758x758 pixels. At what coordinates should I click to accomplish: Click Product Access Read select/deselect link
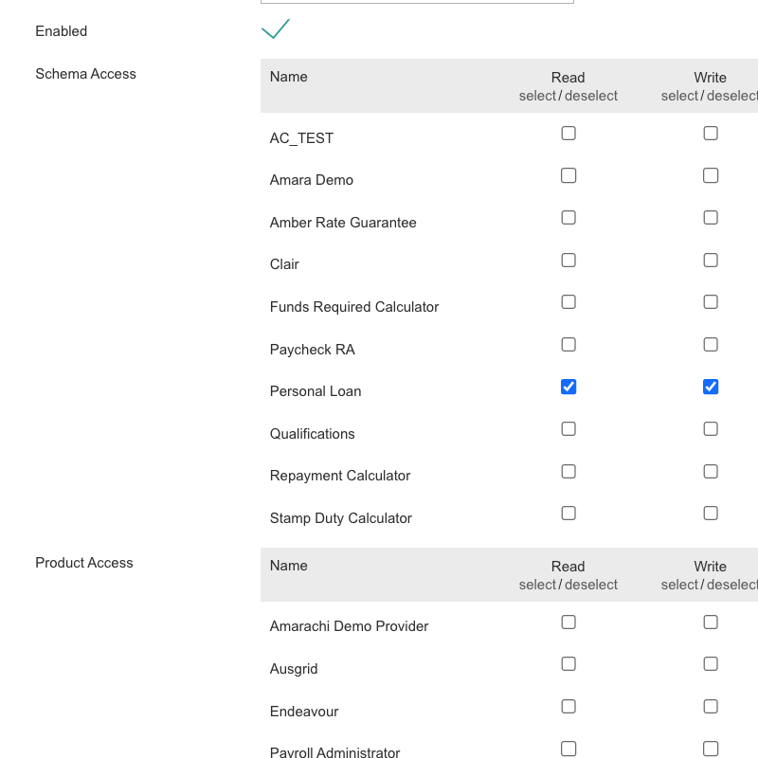tap(568, 585)
